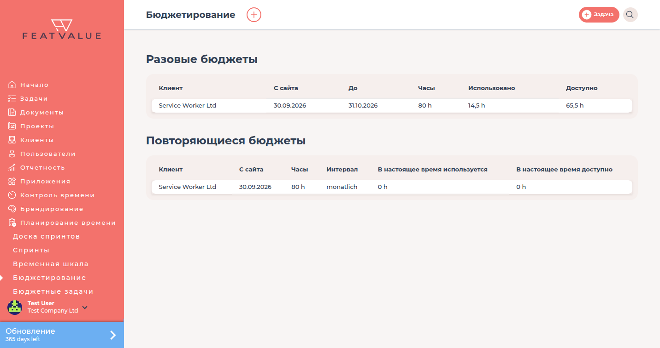Click the Использовано column header
This screenshot has height=348, width=660.
[491, 88]
